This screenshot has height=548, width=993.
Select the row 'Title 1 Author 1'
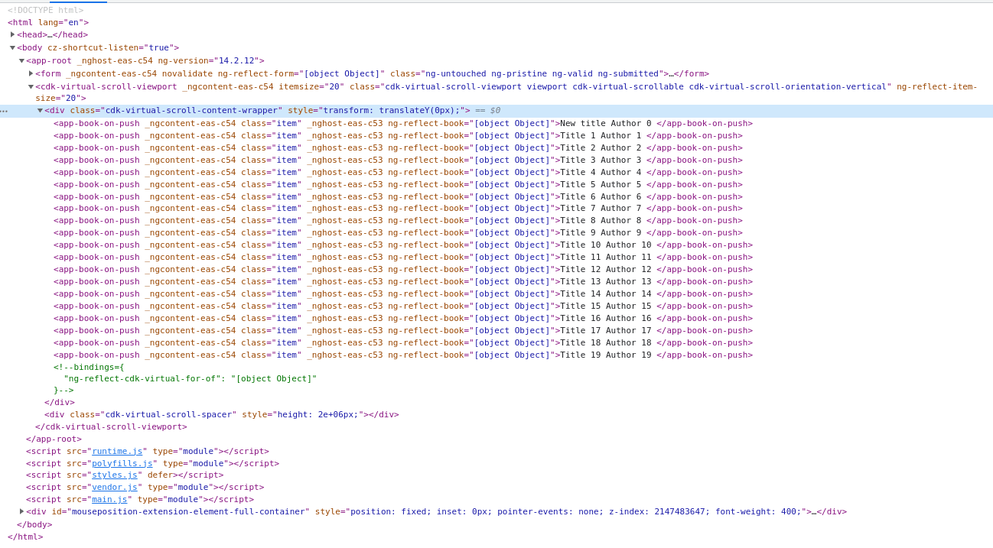tap(398, 135)
